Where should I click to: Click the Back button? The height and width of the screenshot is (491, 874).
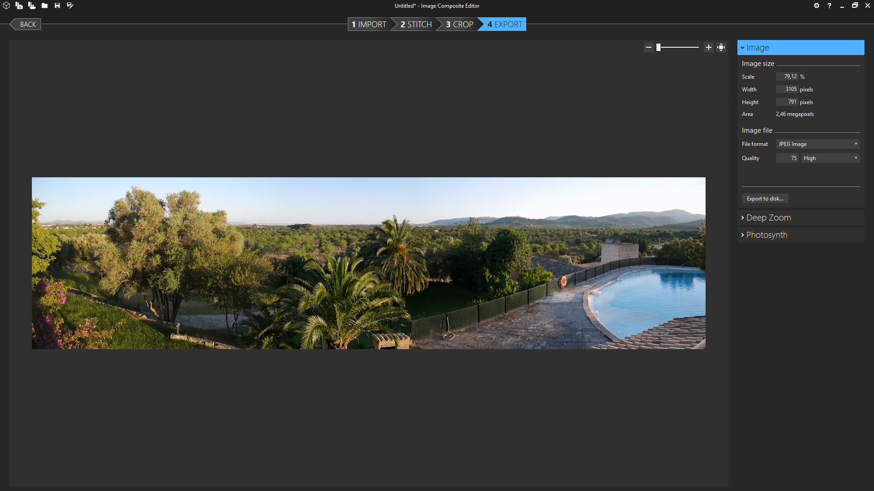27,24
